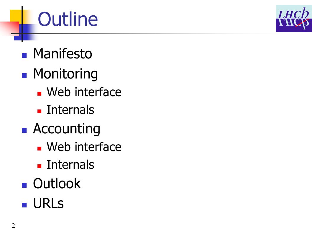This screenshot has height=234, width=312.
Task: Click Internals under Accounting
Action: point(70,165)
